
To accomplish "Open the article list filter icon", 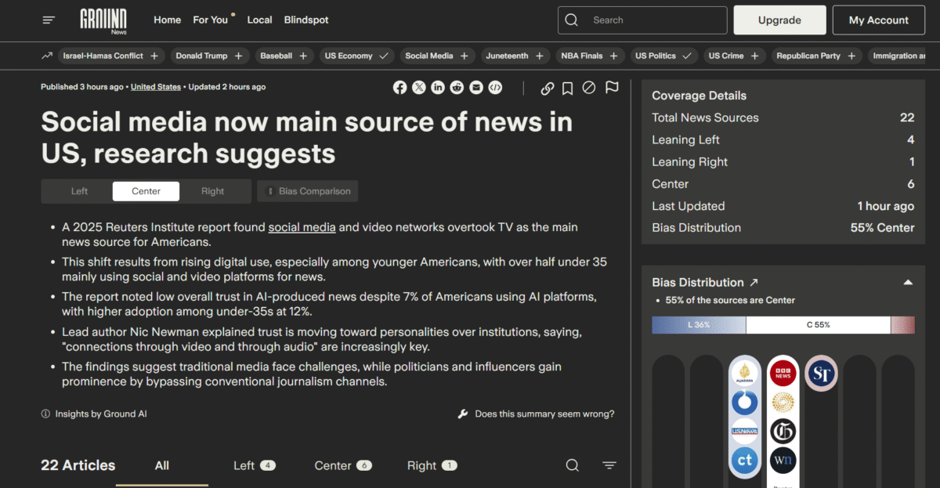I will [609, 465].
